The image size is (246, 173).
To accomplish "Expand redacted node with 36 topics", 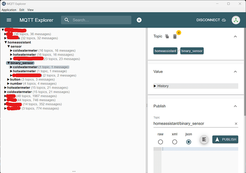I will pos(5,34).
